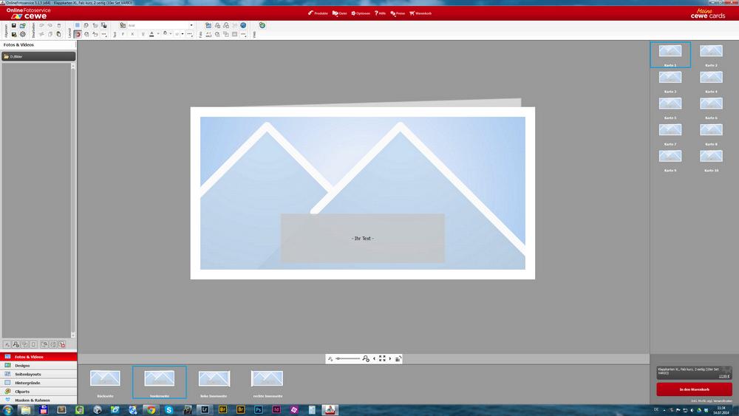Toggle bold text formatting
Image resolution: width=739 pixels, height=416 pixels.
(123, 34)
